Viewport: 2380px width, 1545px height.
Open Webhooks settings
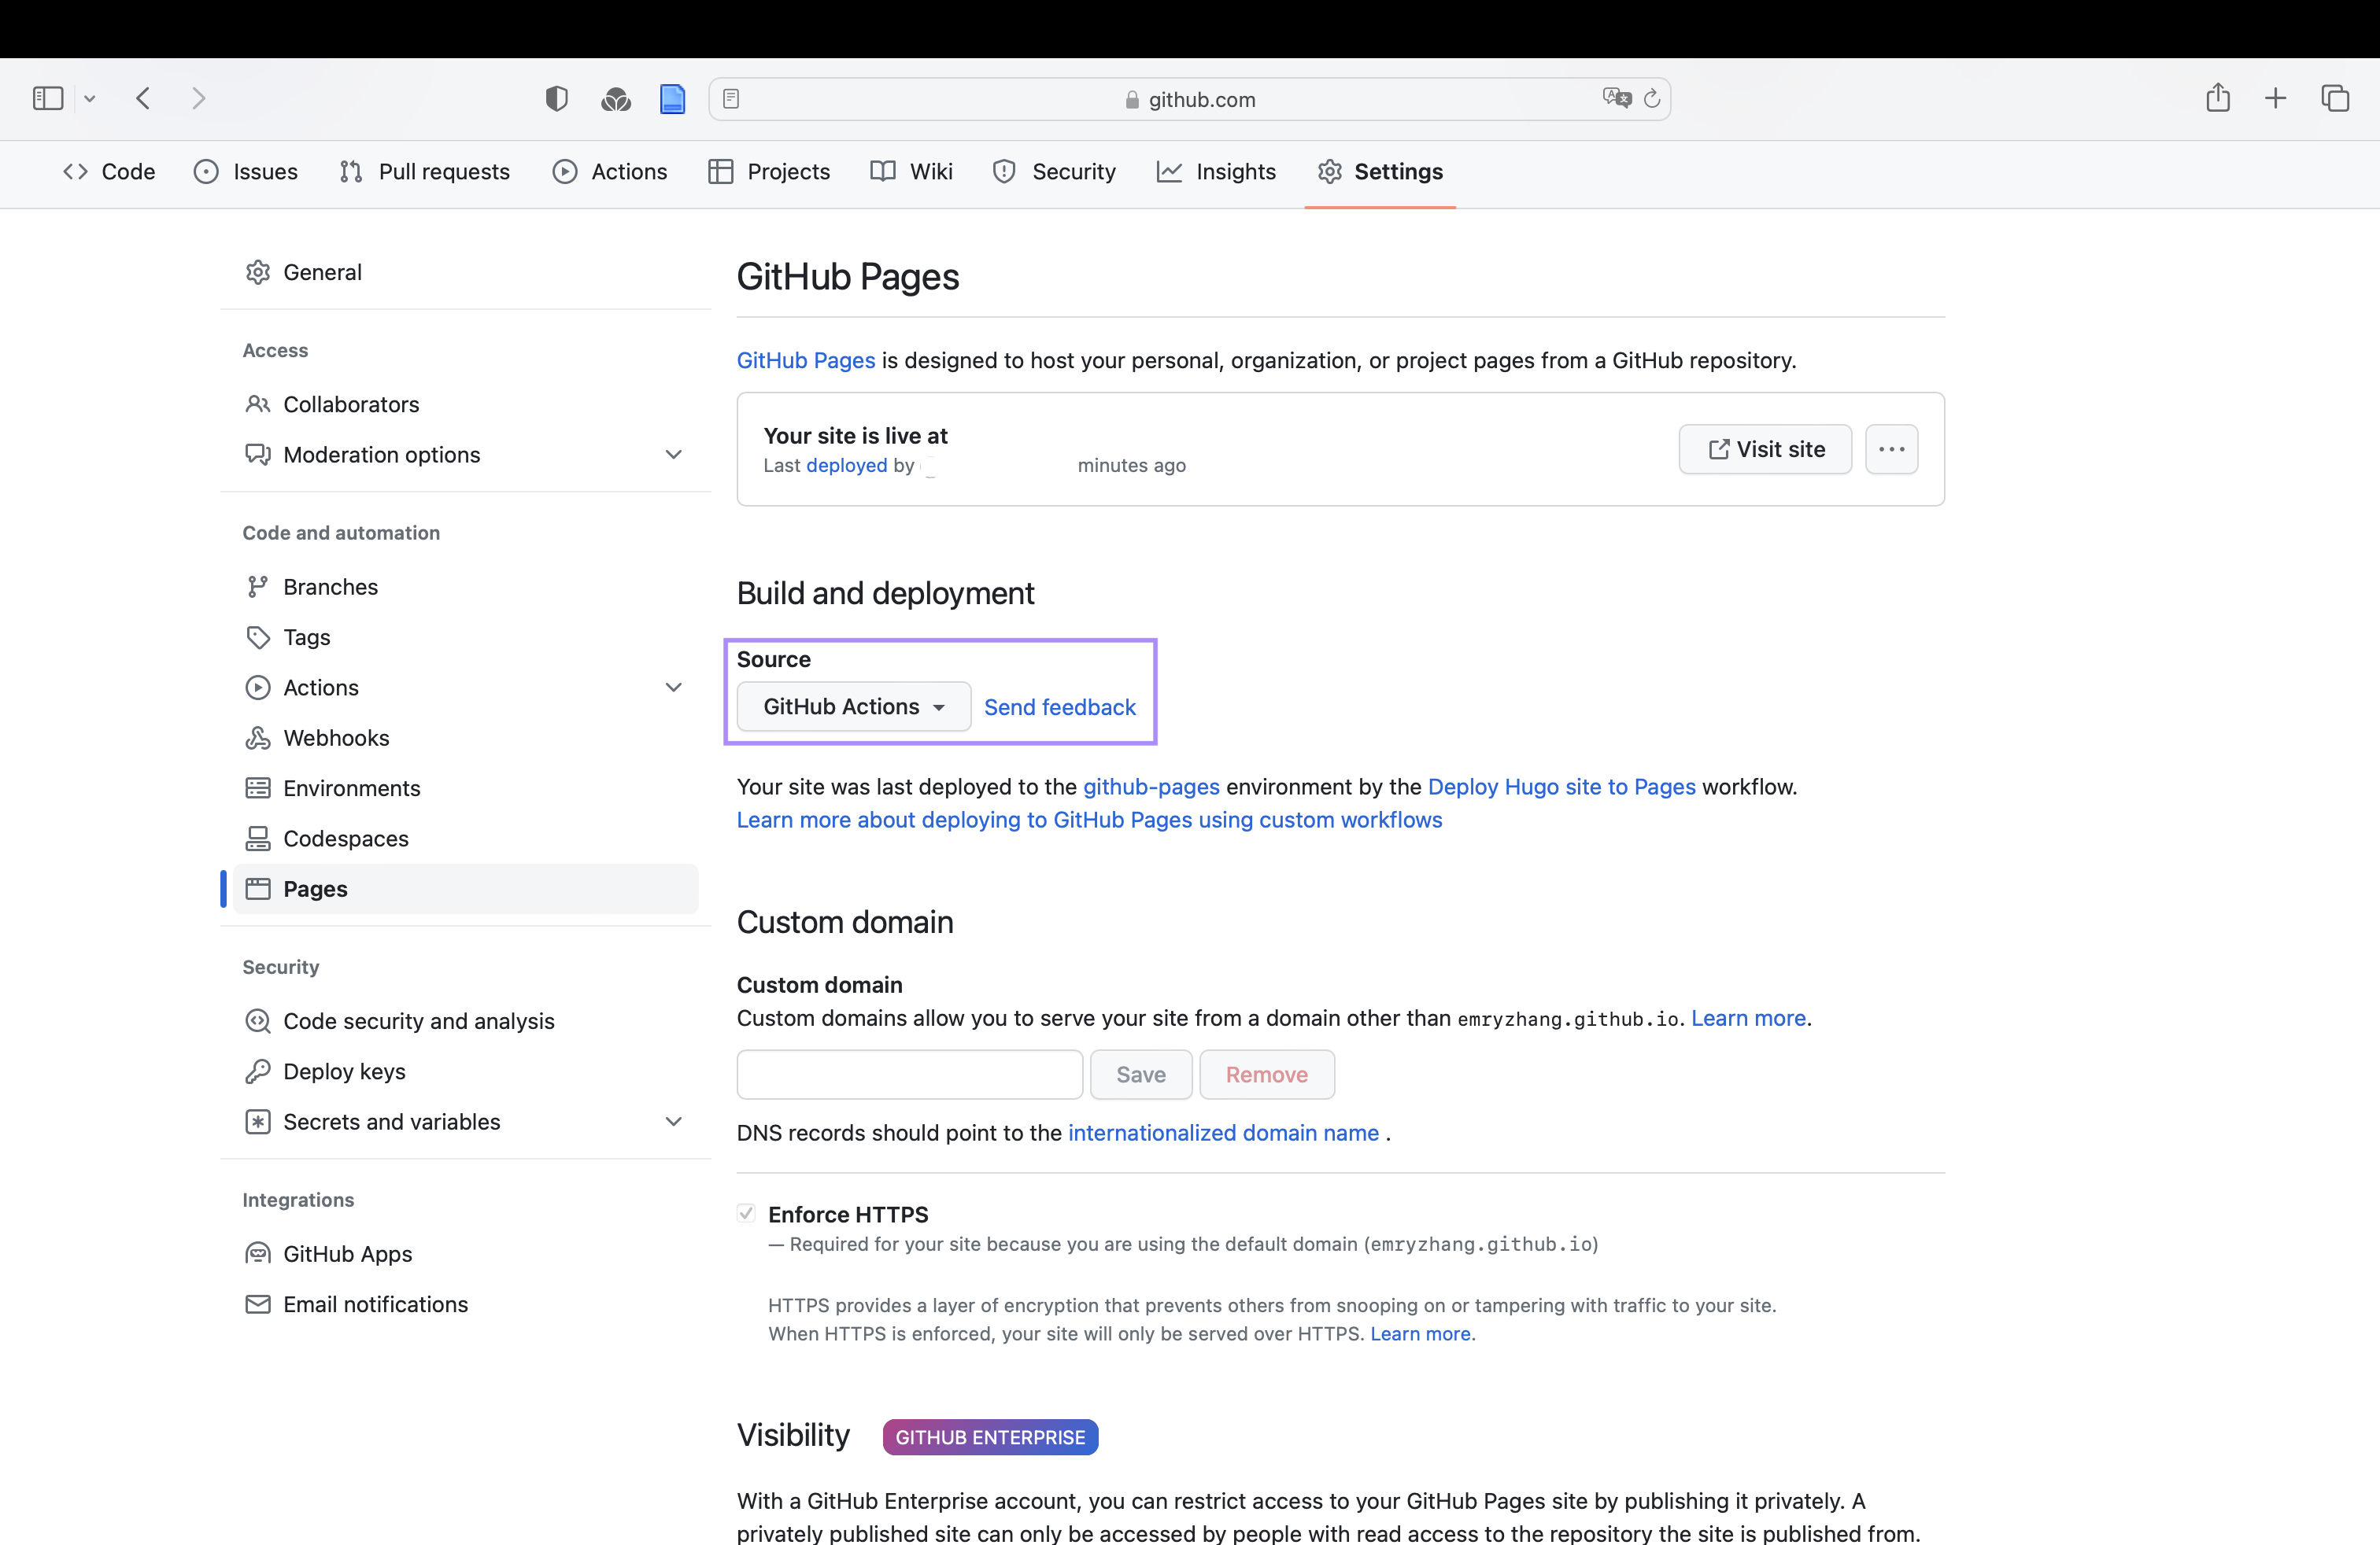tap(465, 738)
